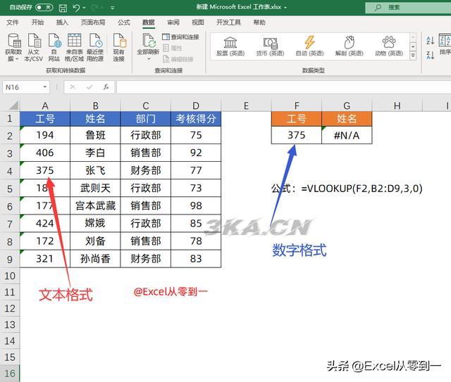Toggle the AutoSave switch
Screen dimensions: 451x382
pos(44,8)
